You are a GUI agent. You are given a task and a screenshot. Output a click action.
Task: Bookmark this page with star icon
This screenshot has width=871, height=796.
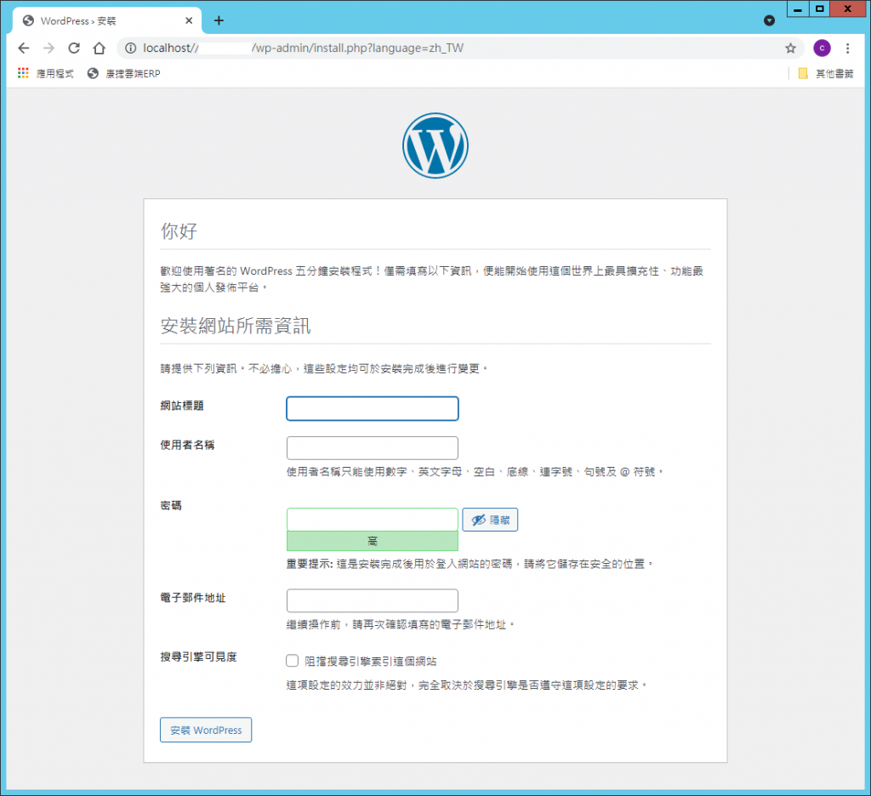pyautogui.click(x=790, y=48)
